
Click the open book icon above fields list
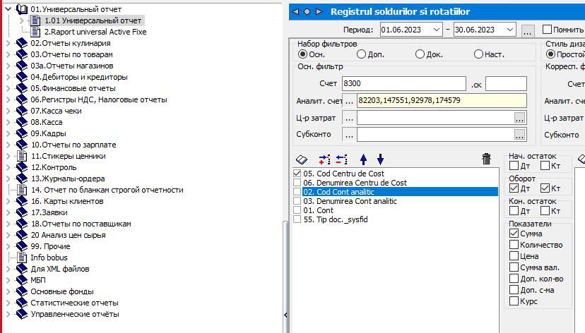coord(302,159)
